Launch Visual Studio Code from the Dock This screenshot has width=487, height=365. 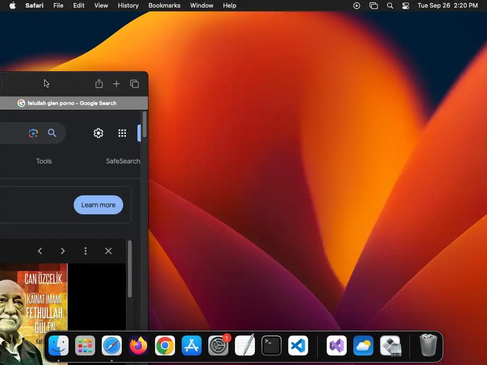[x=298, y=346]
